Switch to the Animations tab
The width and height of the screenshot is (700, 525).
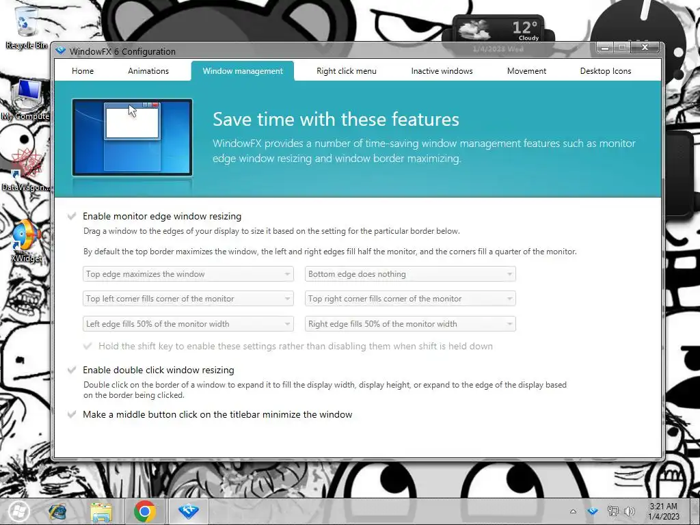point(148,71)
